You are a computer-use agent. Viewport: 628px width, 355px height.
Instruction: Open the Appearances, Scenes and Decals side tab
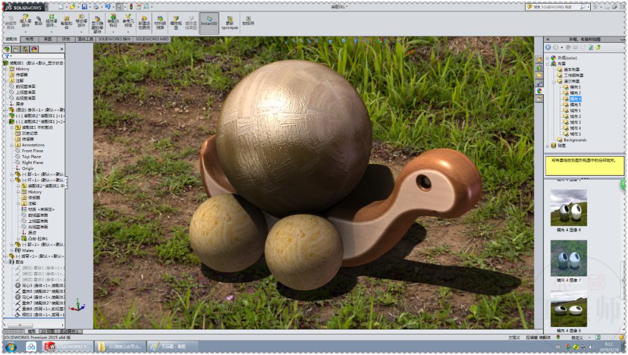point(539,91)
